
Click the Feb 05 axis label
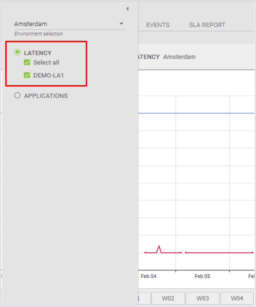[x=202, y=276]
